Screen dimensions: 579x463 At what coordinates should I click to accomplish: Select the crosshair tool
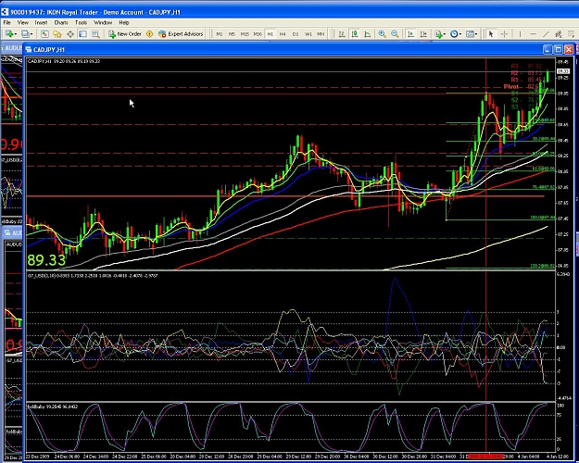click(504, 34)
